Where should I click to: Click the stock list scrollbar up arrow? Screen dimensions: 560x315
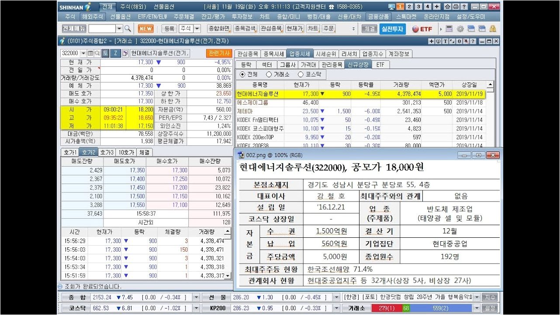(490, 85)
